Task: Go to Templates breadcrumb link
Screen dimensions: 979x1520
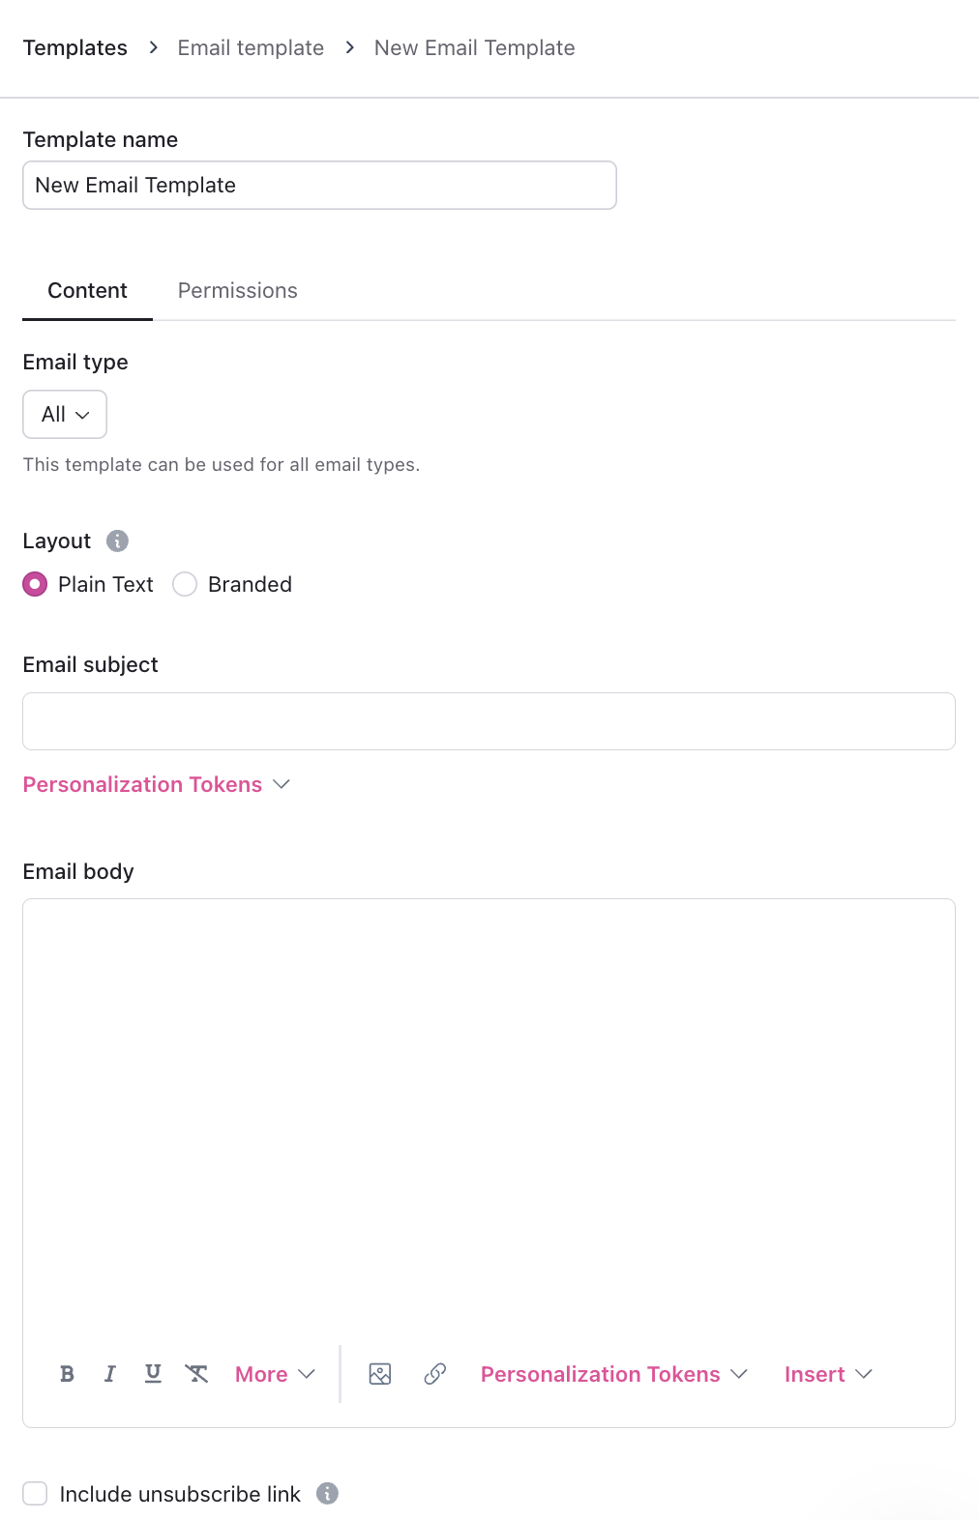Action: pyautogui.click(x=75, y=48)
